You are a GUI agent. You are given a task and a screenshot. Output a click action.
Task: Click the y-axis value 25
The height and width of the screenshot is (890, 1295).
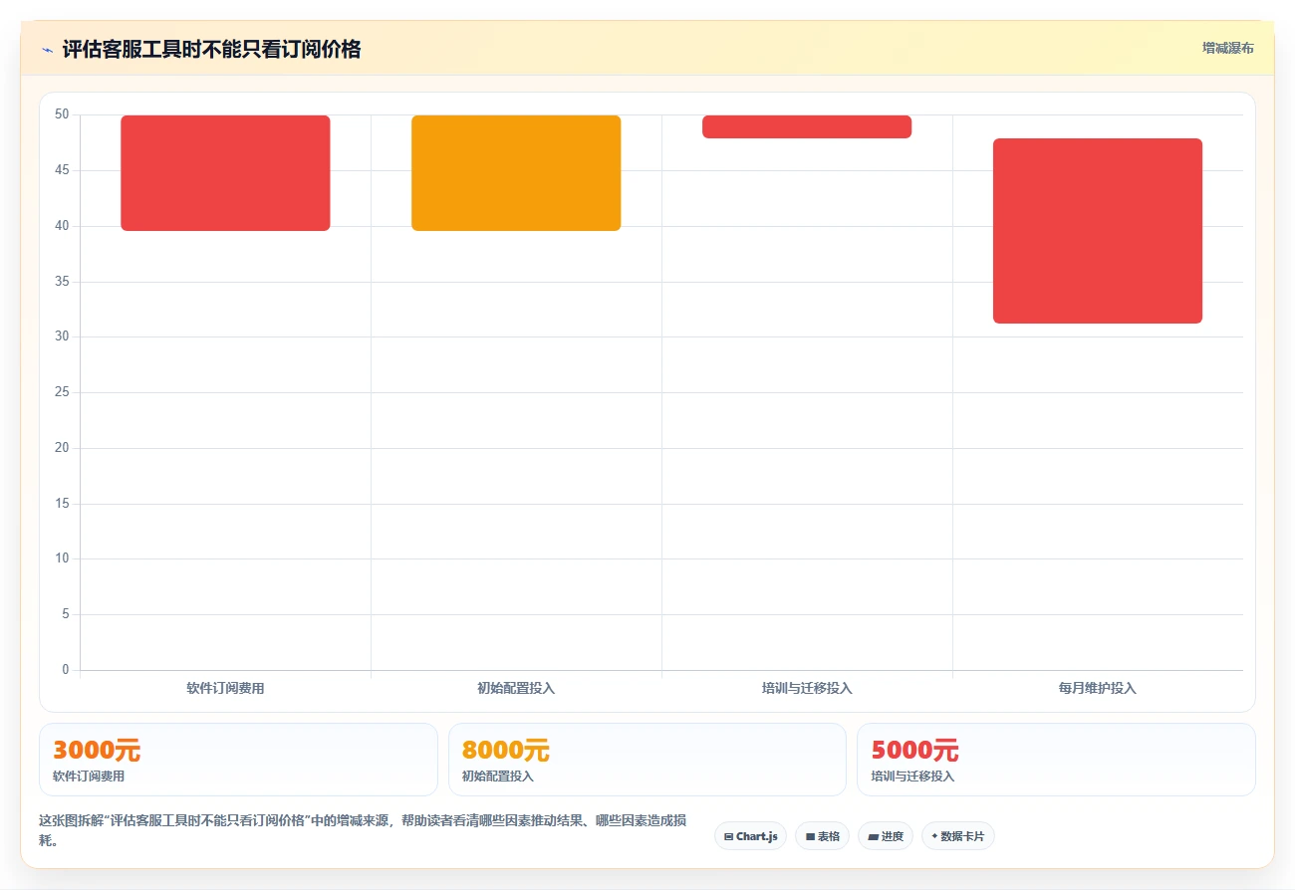tap(62, 392)
